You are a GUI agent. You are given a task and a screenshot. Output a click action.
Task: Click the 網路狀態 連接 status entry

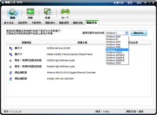[135, 112]
